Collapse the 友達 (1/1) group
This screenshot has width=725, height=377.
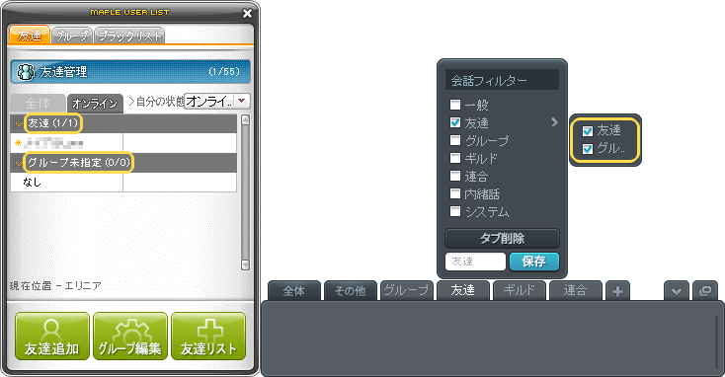coord(18,123)
